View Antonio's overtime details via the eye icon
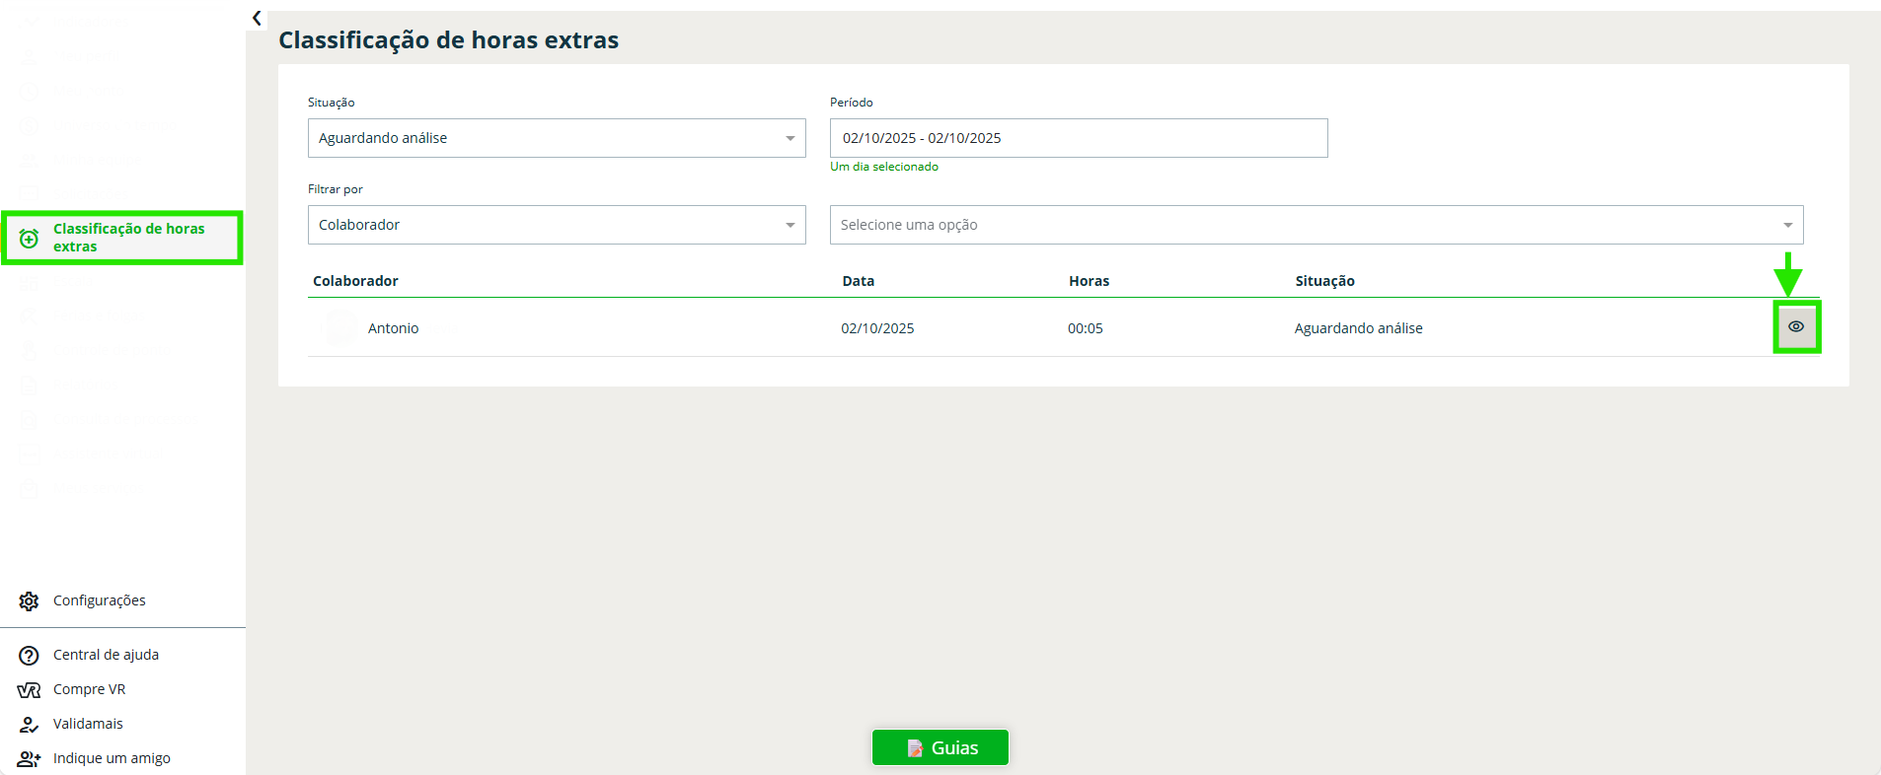This screenshot has width=1881, height=775. (1795, 326)
